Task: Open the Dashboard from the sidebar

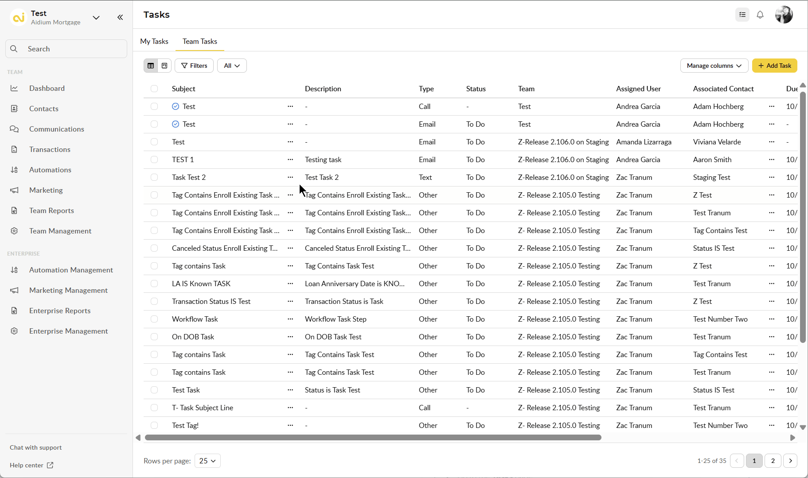Action: coord(47,88)
